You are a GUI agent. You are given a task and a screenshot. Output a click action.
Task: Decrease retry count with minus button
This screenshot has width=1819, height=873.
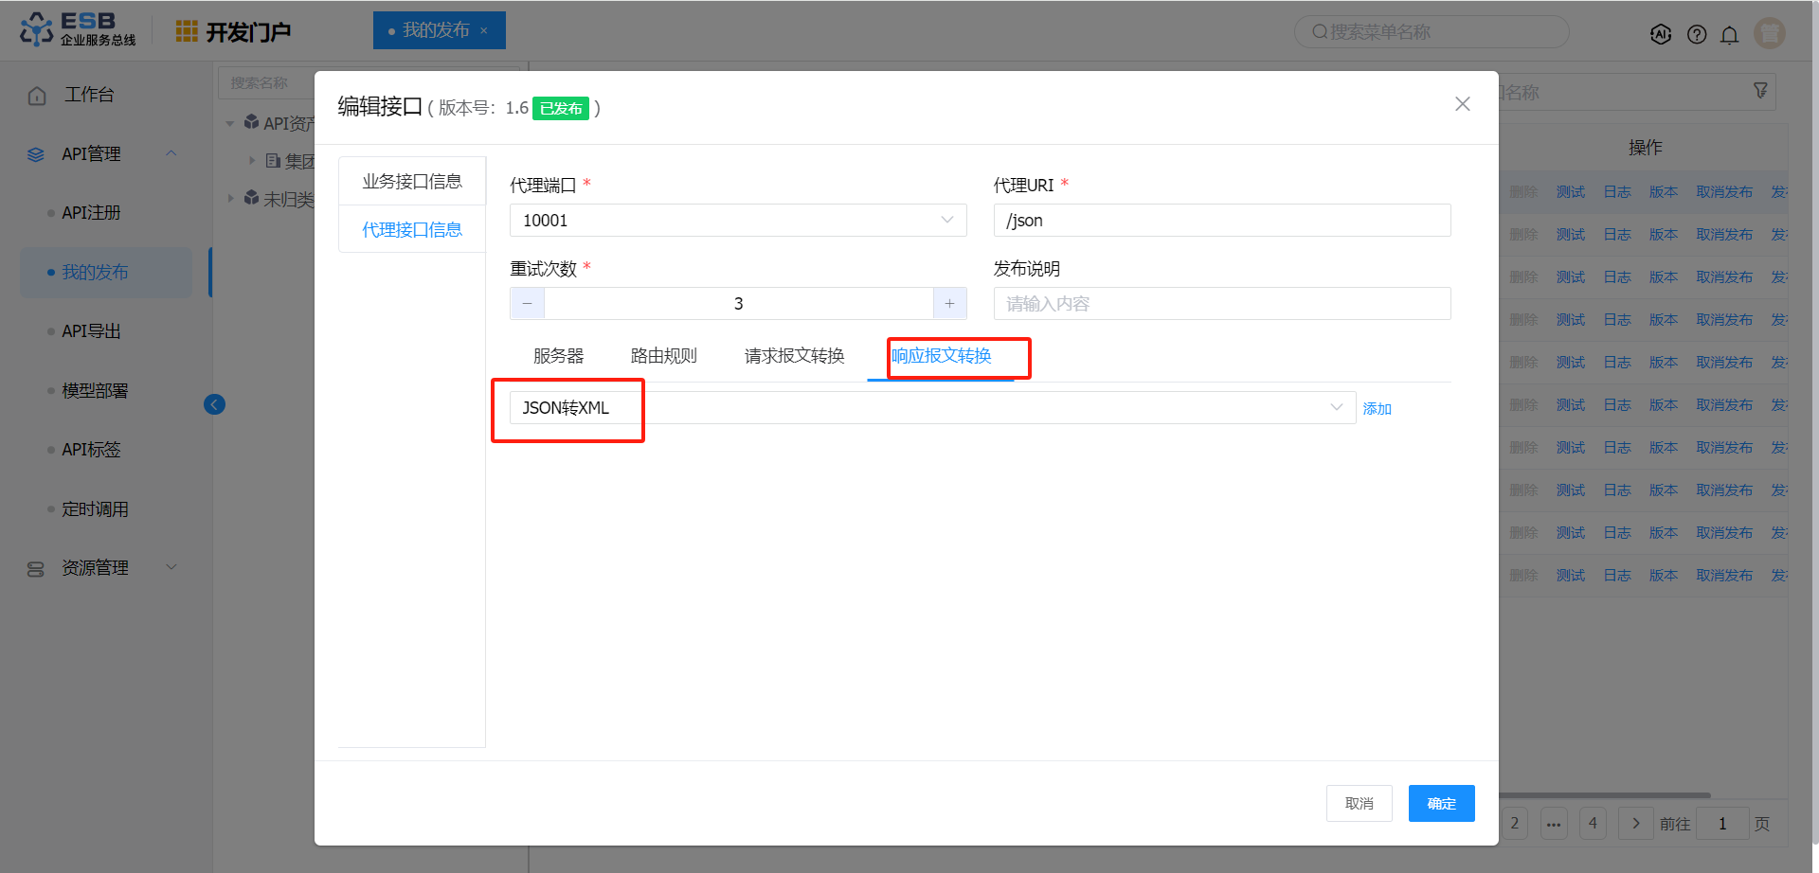[528, 304]
